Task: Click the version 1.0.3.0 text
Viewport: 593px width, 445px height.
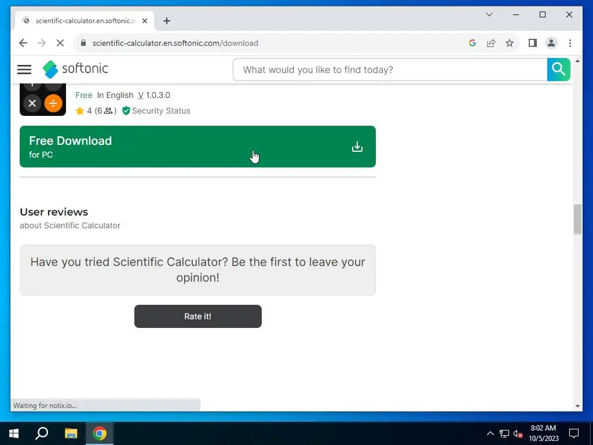Action: tap(158, 96)
